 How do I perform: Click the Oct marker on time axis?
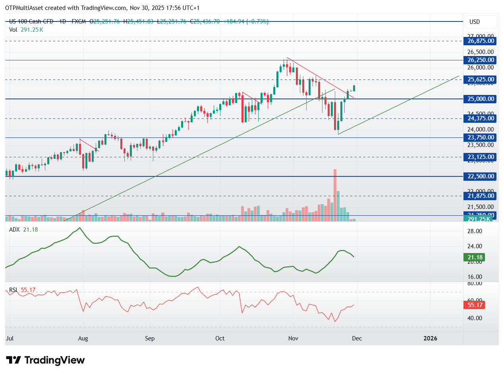click(220, 338)
